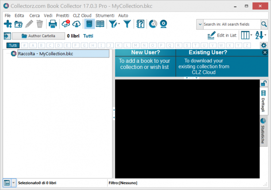Click the layout panel icon in status bar
The width and height of the screenshot is (271, 190).
[7, 183]
